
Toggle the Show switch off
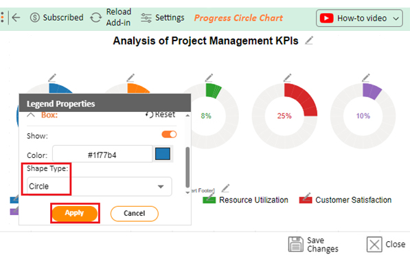pos(169,135)
